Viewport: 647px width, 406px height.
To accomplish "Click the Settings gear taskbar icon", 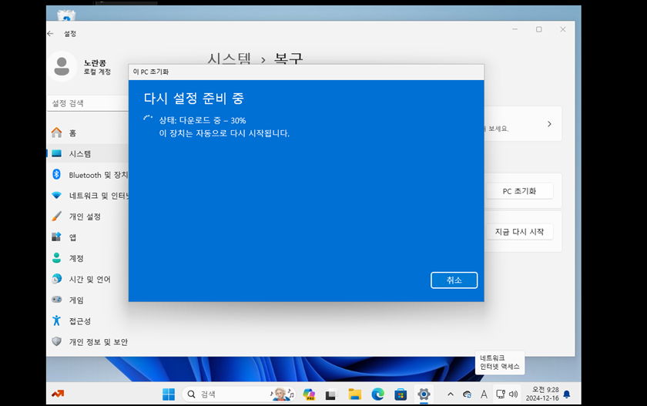I will pos(424,394).
